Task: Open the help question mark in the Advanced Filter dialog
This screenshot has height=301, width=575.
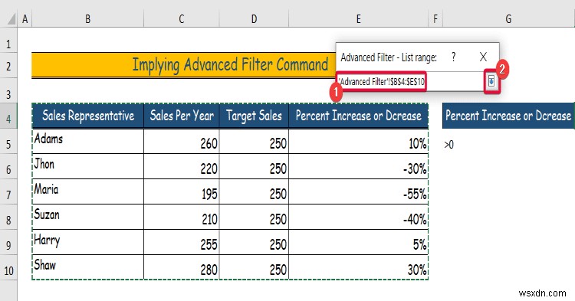Action: [x=454, y=57]
